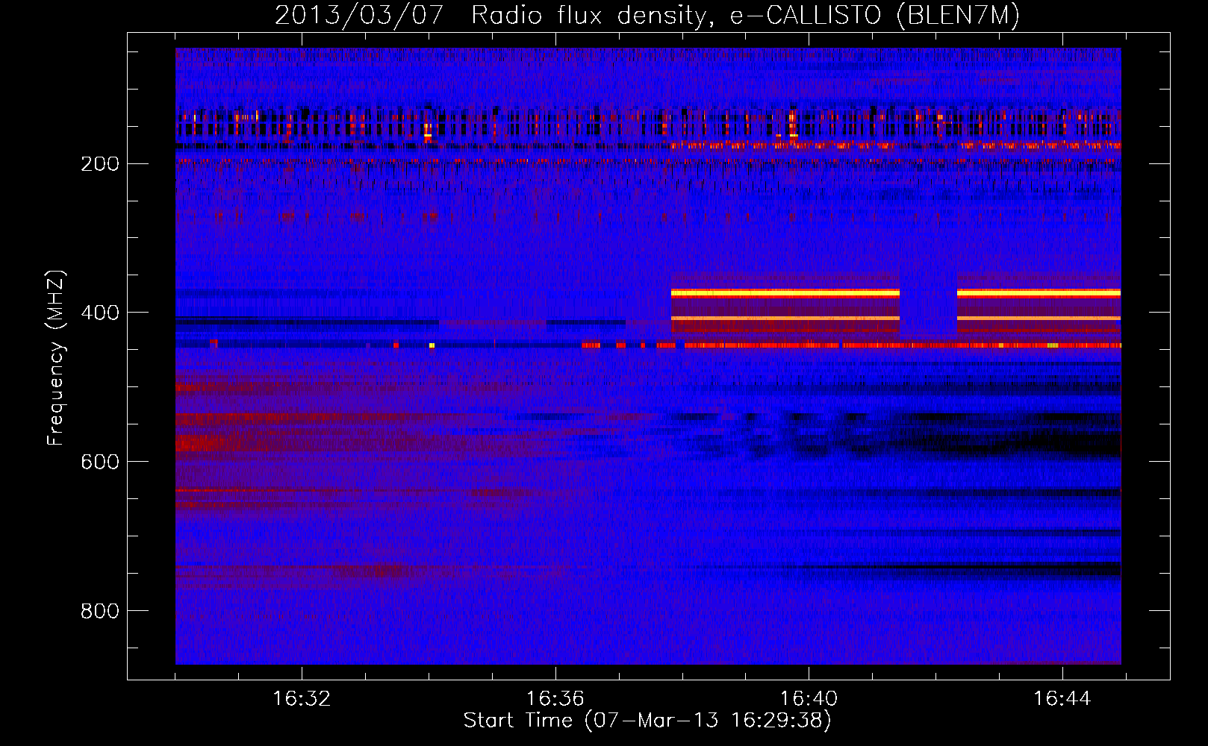Viewport: 1208px width, 746px height.
Task: Click the Frequency (MHZ) axis title
Action: coord(56,357)
